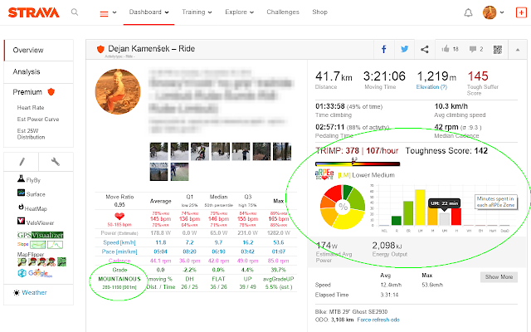Open Est 25W Distribution item
This screenshot has width=531, height=332.
31,134
